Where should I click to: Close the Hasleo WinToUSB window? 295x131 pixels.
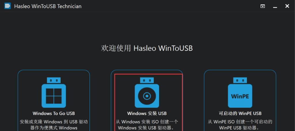(287, 6)
